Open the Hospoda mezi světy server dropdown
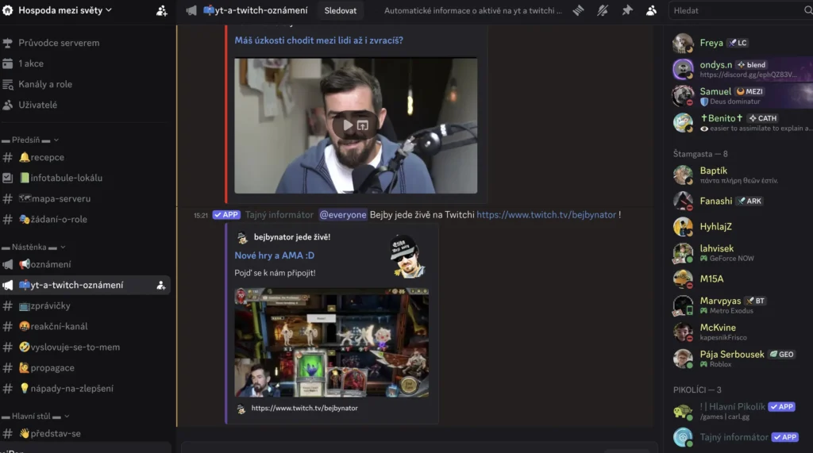 click(x=64, y=10)
